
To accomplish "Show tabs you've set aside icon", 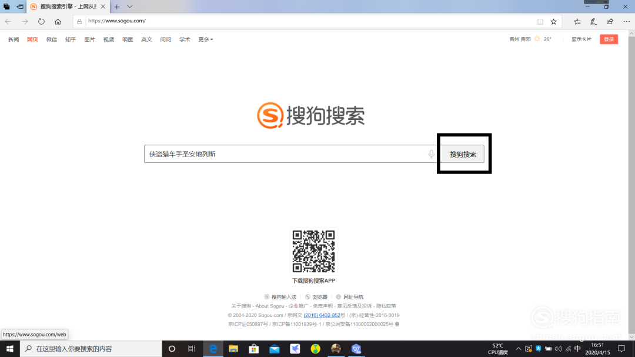I will pos(6,6).
